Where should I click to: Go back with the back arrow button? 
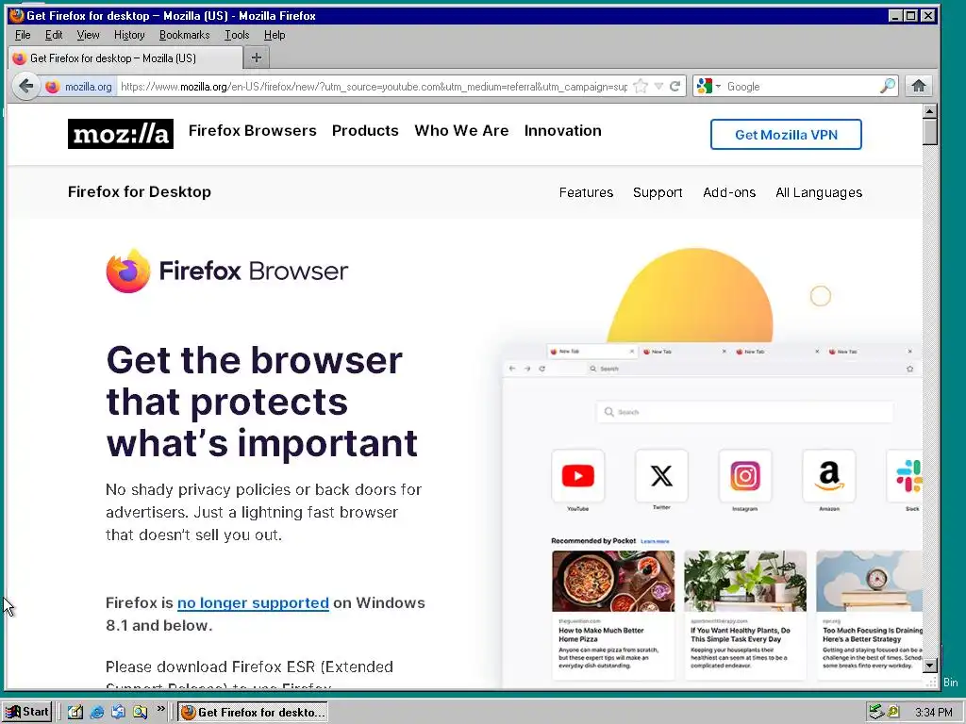coord(25,86)
